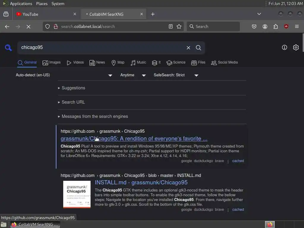List all tabs dropdown arrow
Viewport: 304px width, 228px height.
259,14
